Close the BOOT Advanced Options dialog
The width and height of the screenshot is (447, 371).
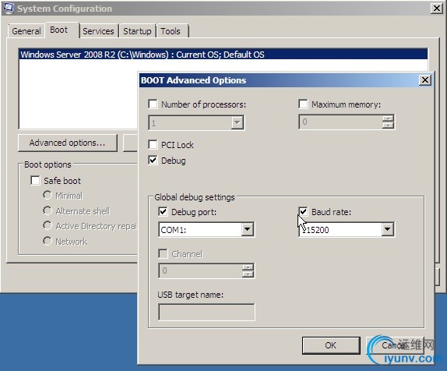[424, 80]
